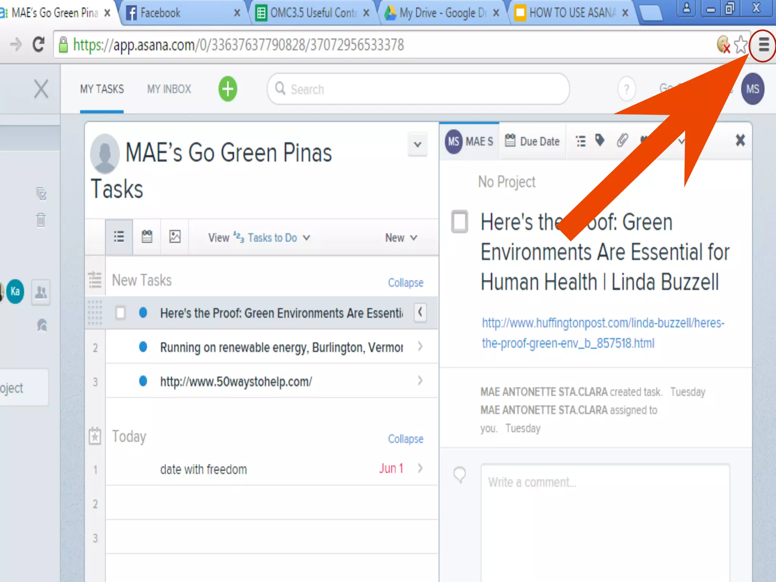Click the tag icon in task pane
Screen dimensions: 776x582
pyautogui.click(x=599, y=141)
